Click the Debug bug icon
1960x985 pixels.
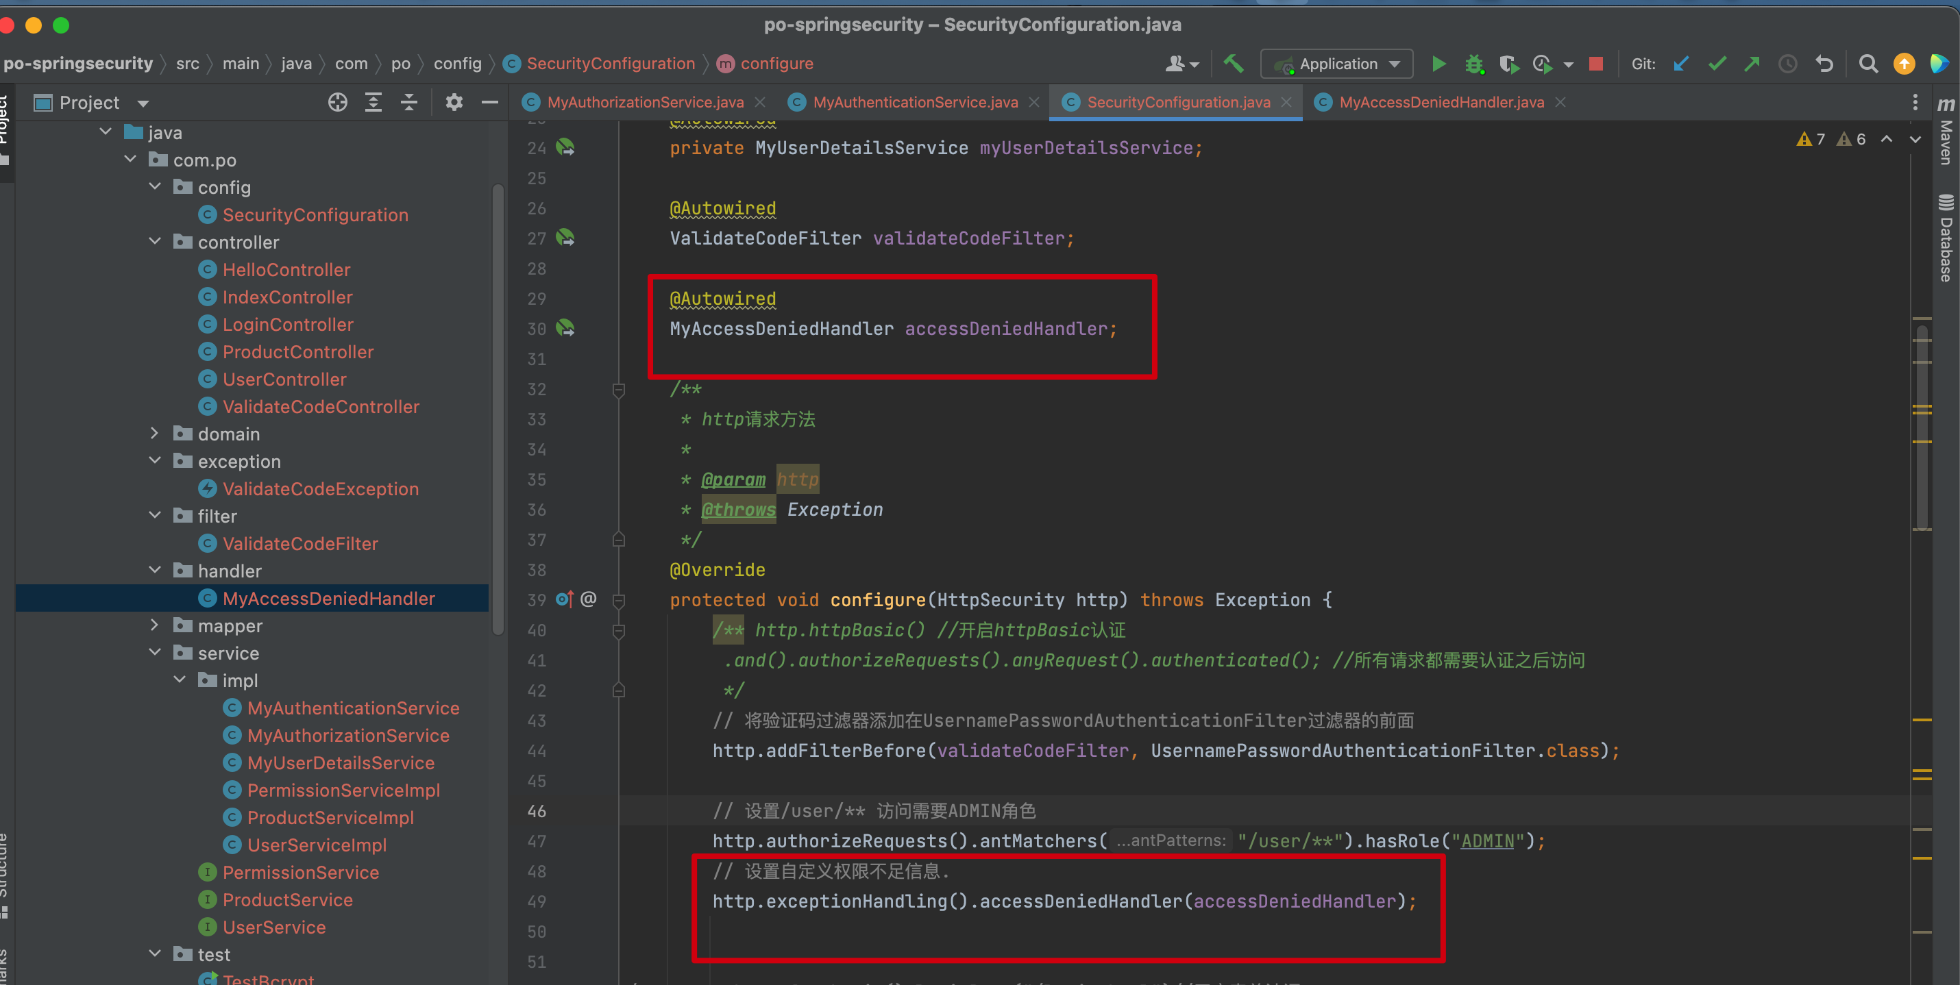[x=1474, y=64]
